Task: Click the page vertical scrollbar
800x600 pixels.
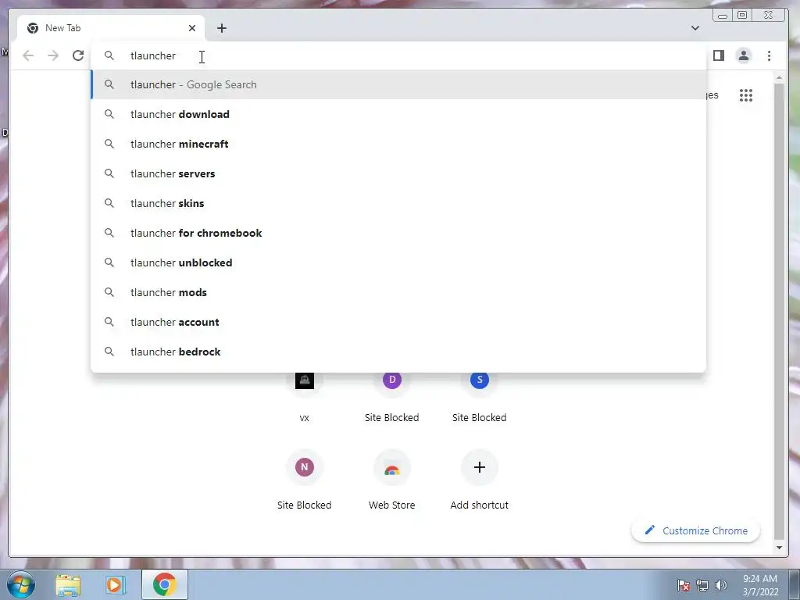Action: (779, 311)
